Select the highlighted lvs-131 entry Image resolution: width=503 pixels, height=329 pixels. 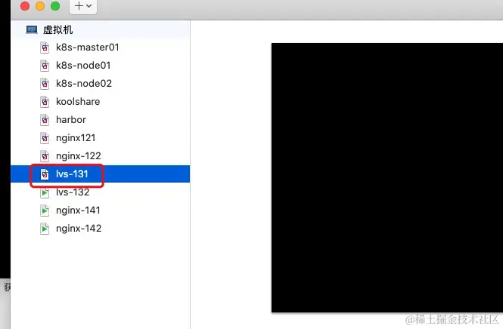[x=100, y=174]
